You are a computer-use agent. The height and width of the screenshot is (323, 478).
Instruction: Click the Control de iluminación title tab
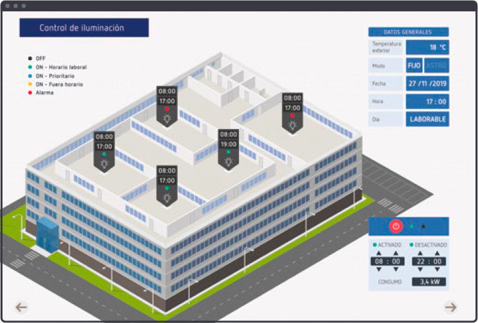tap(84, 28)
